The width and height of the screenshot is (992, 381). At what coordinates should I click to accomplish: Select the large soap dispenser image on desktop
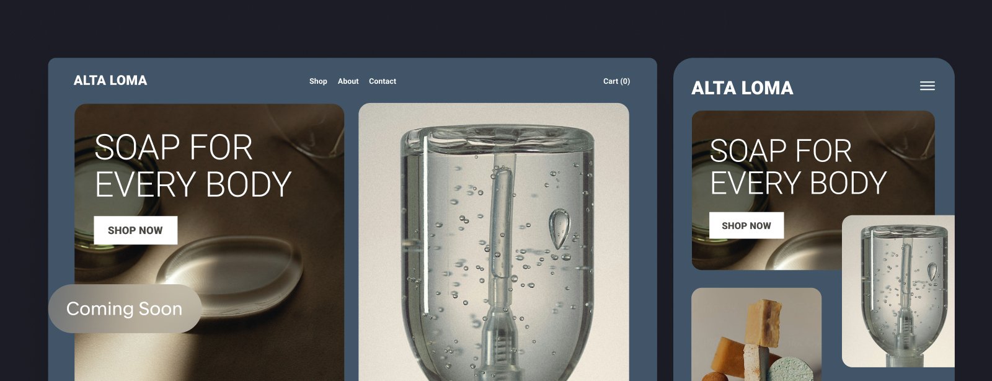point(494,242)
